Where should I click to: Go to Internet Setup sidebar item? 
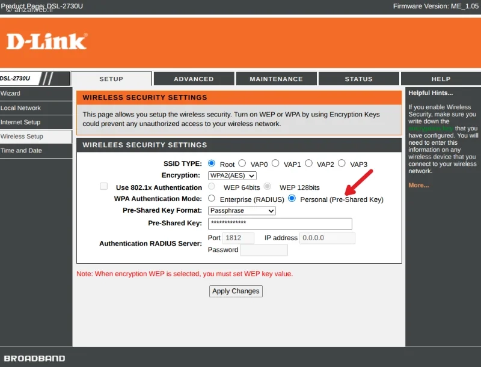pyautogui.click(x=36, y=122)
